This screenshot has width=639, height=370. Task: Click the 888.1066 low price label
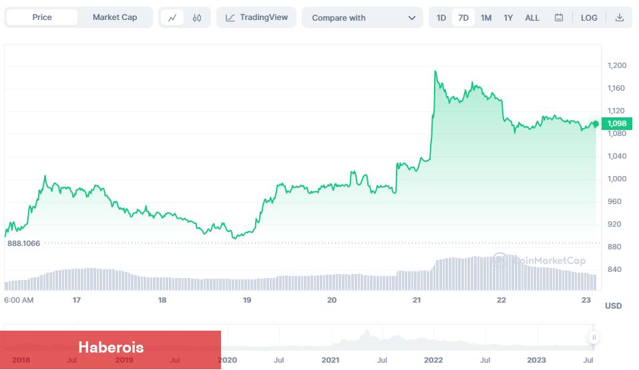tap(23, 243)
